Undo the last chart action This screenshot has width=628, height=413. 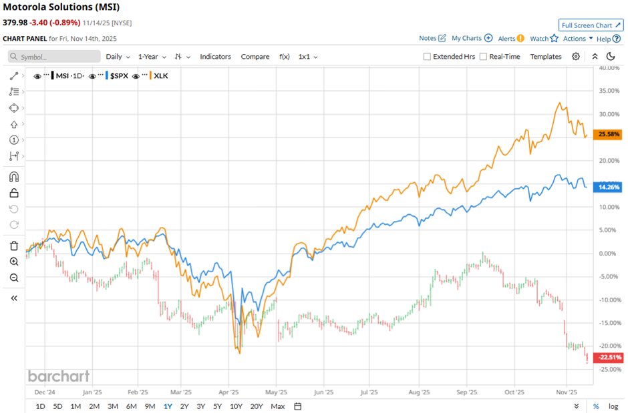tap(14, 209)
